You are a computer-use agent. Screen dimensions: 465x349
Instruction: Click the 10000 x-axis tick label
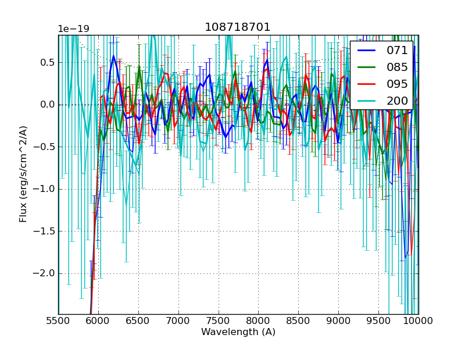(x=419, y=321)
